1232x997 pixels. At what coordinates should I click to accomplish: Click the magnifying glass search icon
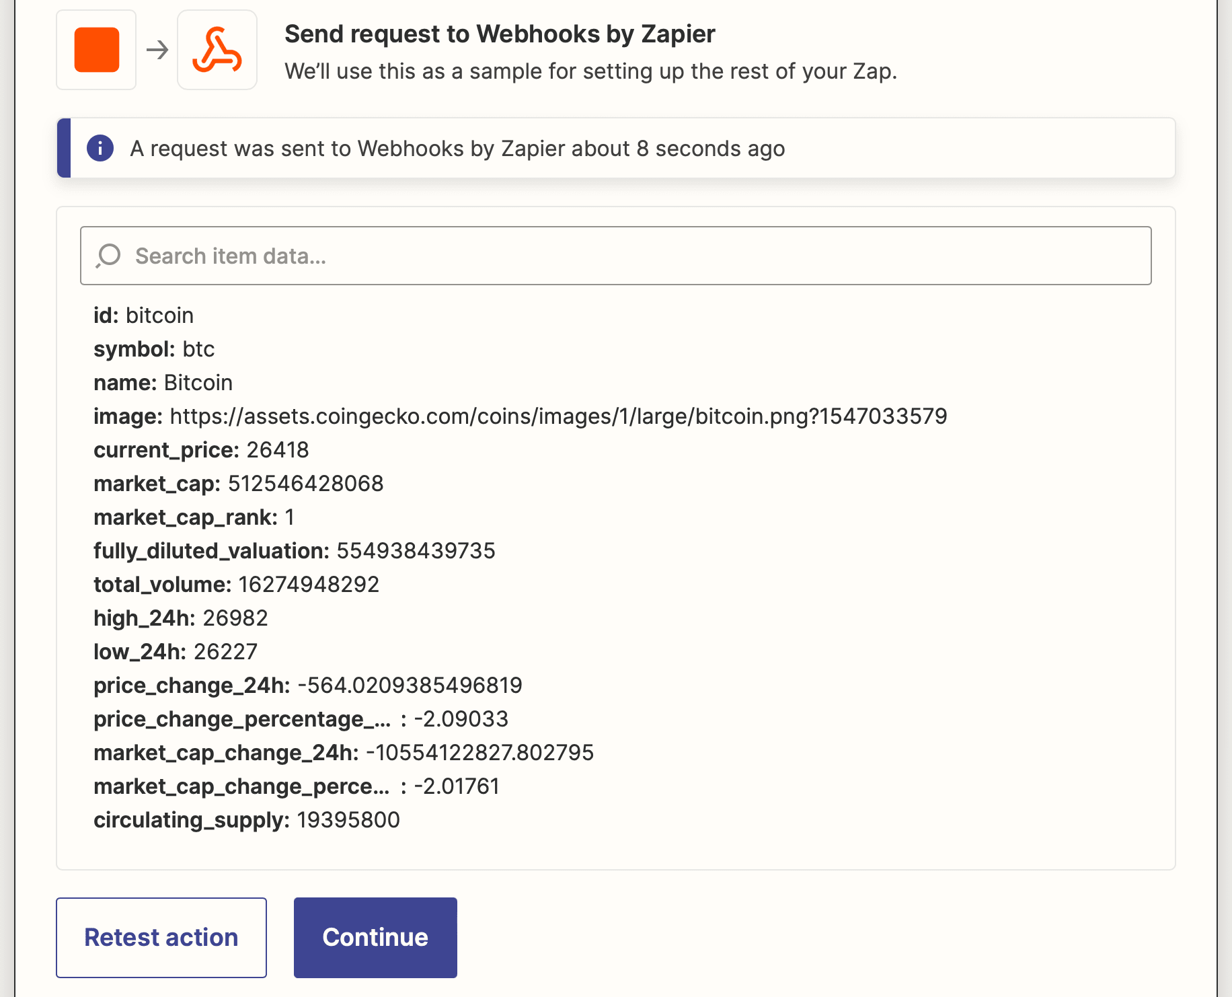coord(108,256)
